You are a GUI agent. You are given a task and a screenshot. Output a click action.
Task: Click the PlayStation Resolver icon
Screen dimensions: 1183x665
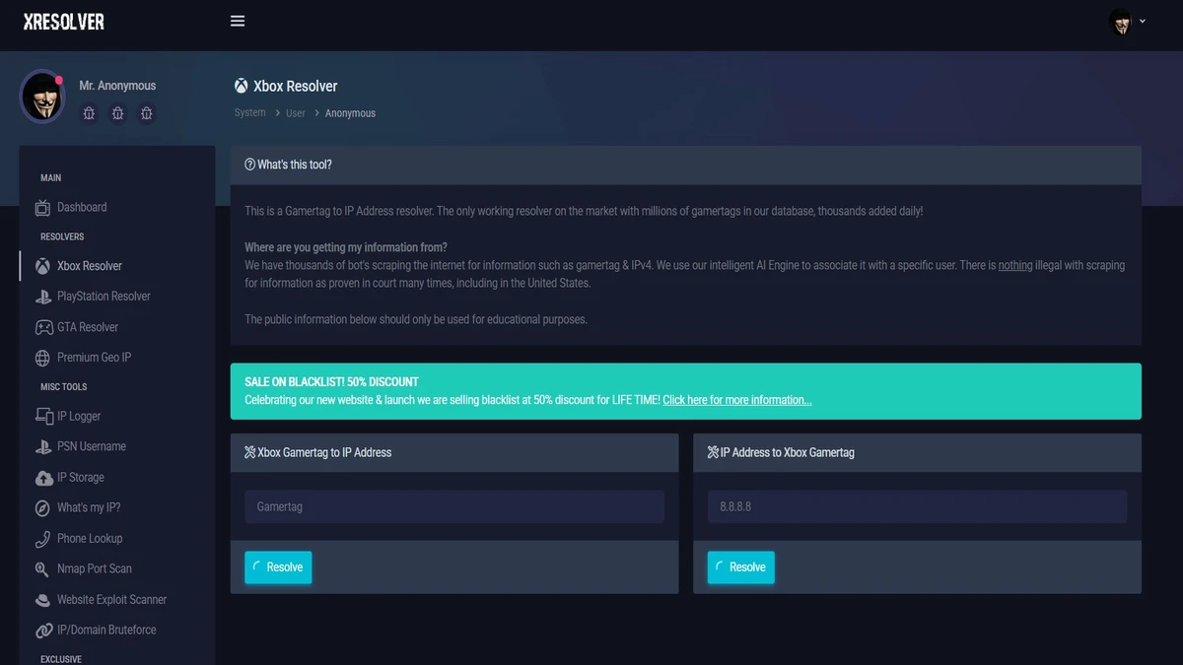pos(43,297)
